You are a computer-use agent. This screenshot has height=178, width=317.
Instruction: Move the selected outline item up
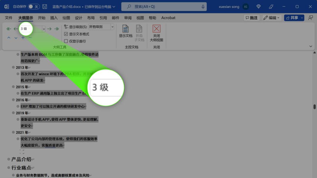pos(9,37)
